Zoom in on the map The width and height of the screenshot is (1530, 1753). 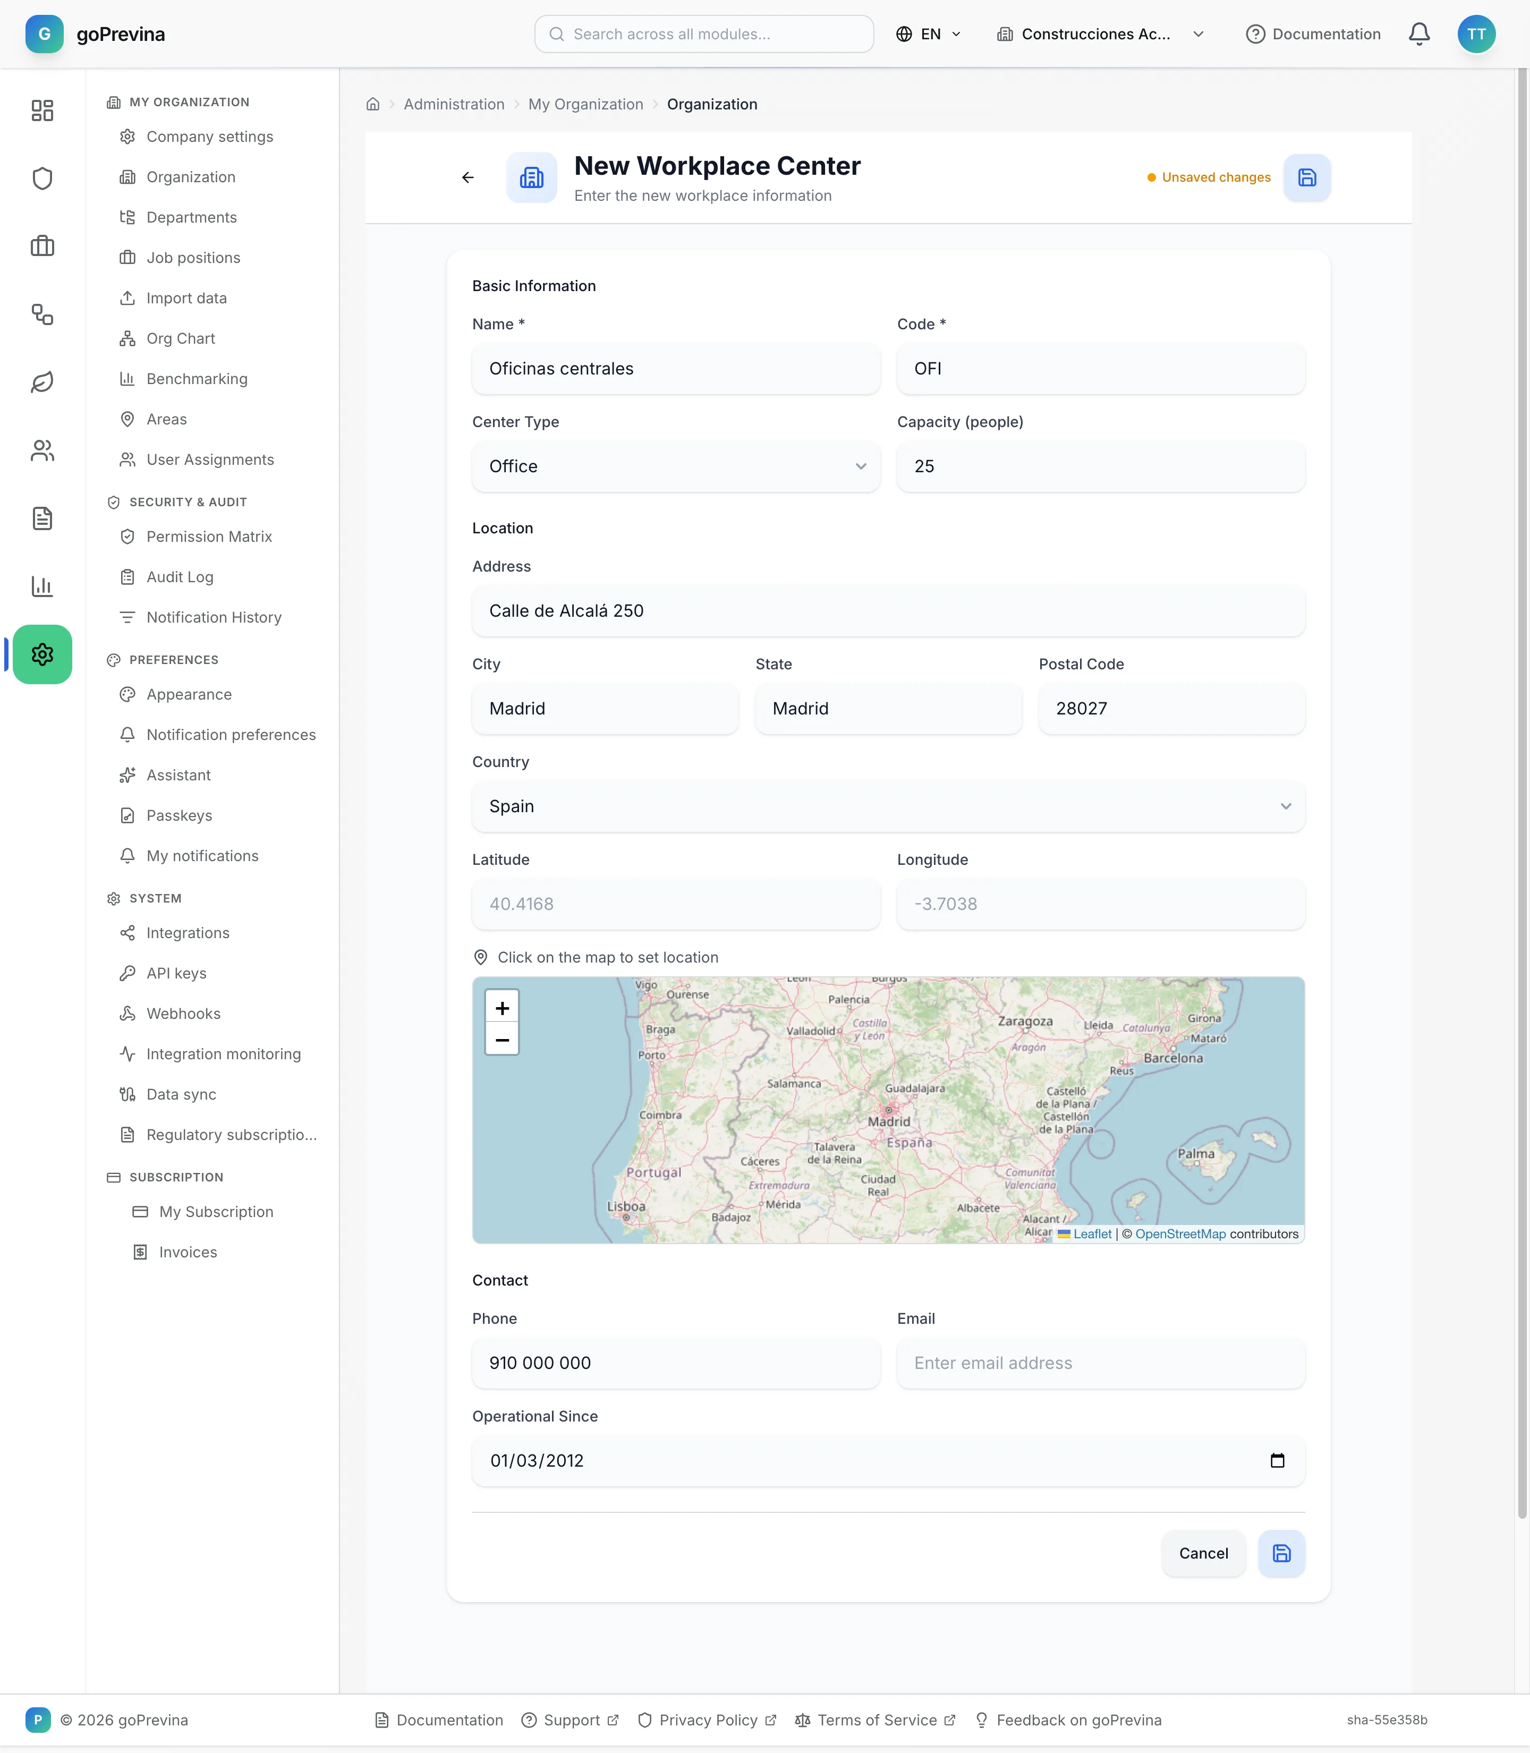pyautogui.click(x=502, y=1008)
